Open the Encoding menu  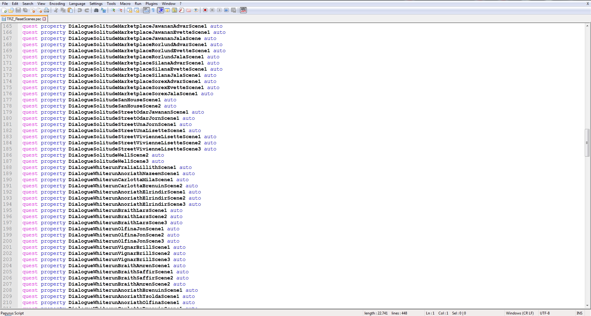57,4
